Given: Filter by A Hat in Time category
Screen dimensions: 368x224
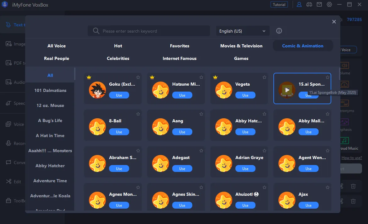Looking at the screenshot, I should pyautogui.click(x=50, y=136).
